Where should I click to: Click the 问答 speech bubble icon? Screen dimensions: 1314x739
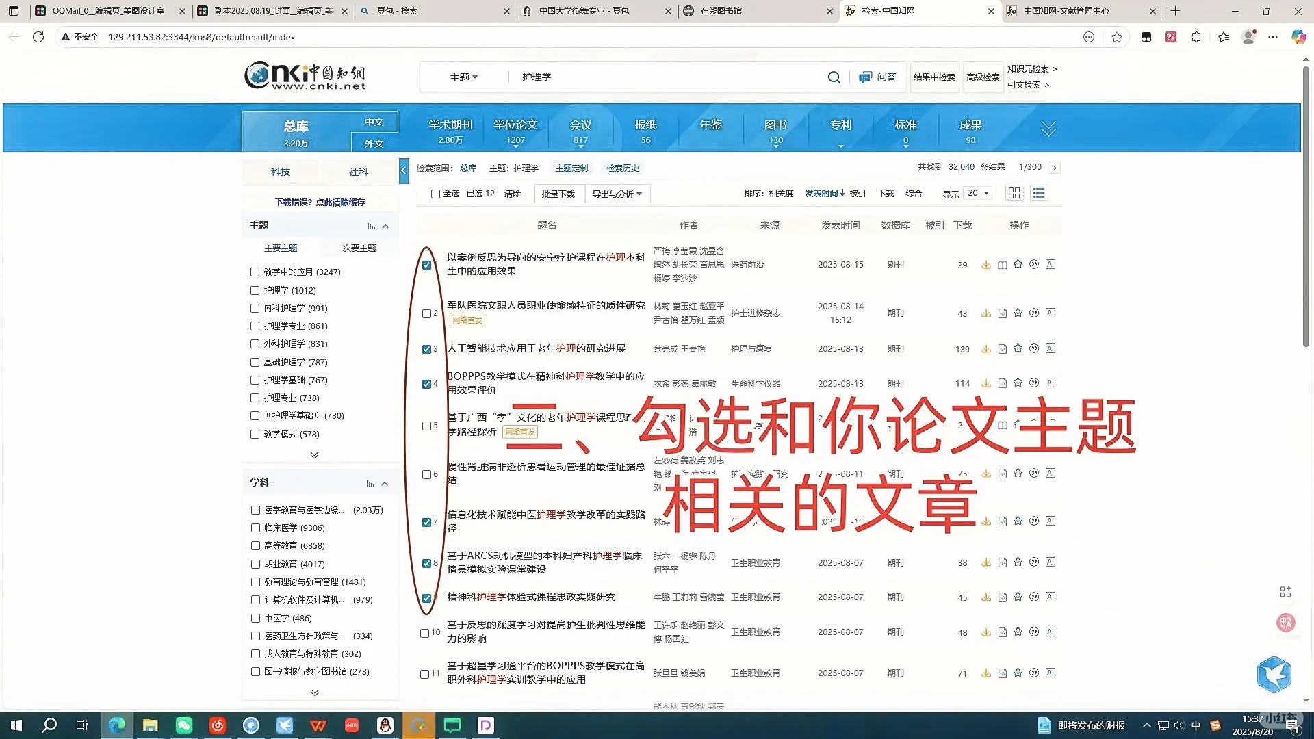(x=865, y=77)
